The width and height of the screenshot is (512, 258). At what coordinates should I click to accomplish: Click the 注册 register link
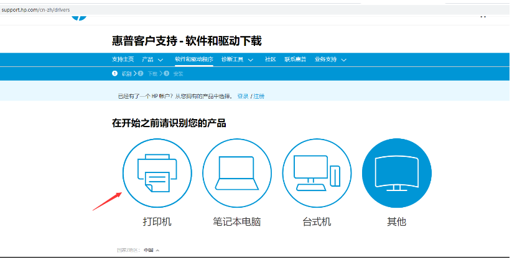(259, 96)
